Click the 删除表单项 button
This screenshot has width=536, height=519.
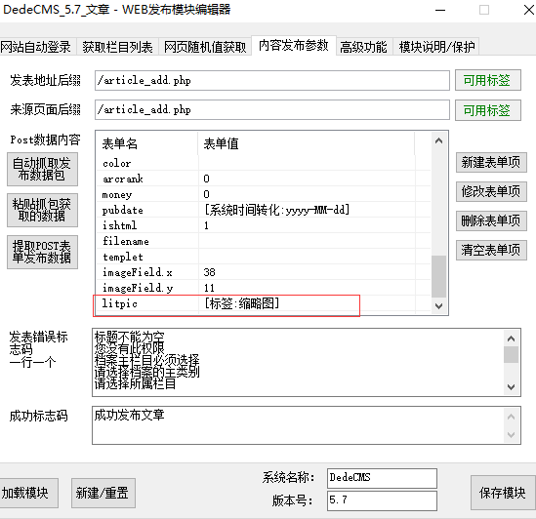(491, 221)
